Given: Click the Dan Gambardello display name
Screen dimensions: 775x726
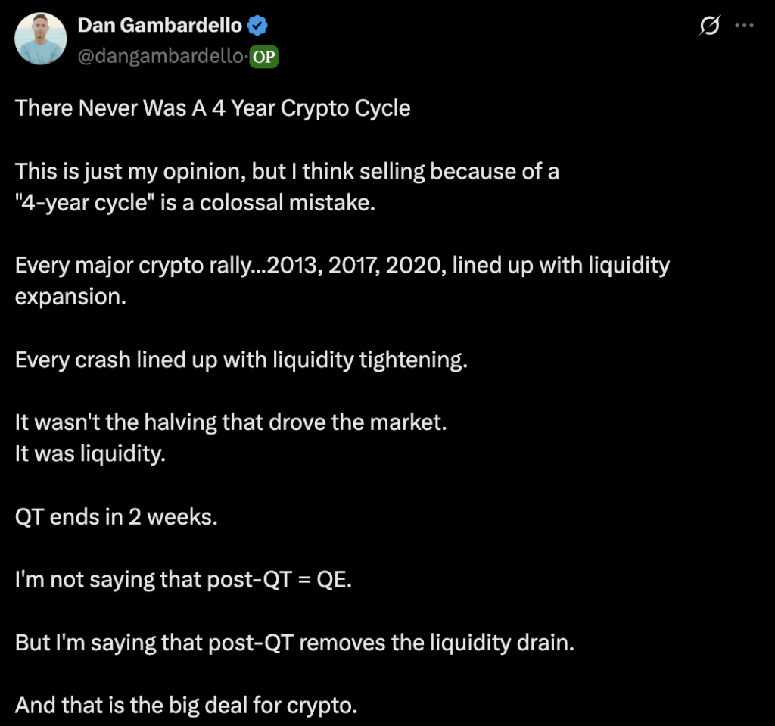Looking at the screenshot, I should (x=159, y=26).
